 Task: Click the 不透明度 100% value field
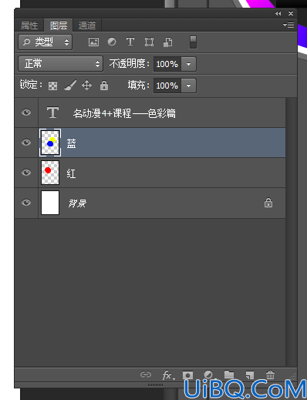tap(167, 64)
